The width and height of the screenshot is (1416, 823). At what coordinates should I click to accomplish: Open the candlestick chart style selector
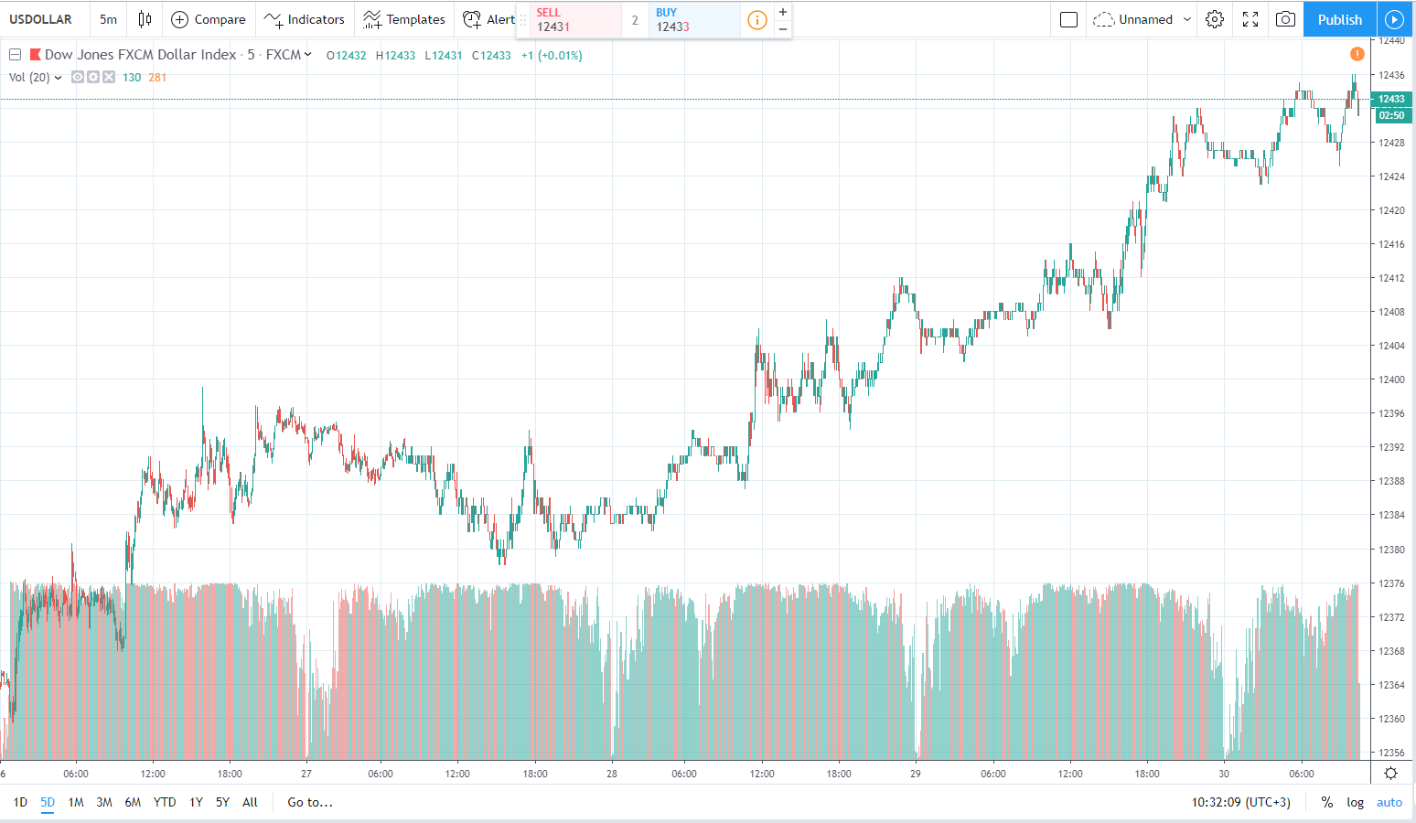[x=145, y=19]
